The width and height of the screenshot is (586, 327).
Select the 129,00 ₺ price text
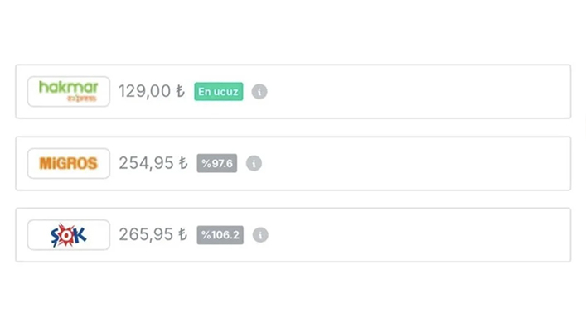(152, 91)
